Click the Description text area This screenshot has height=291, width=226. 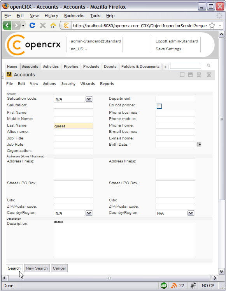[124, 240]
